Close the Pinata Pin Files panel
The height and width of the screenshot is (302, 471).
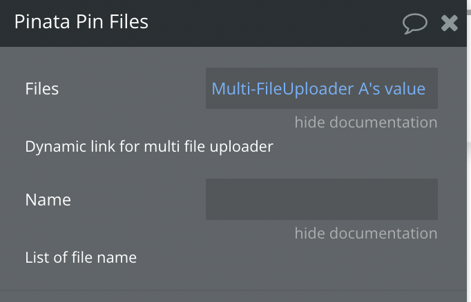click(x=450, y=23)
